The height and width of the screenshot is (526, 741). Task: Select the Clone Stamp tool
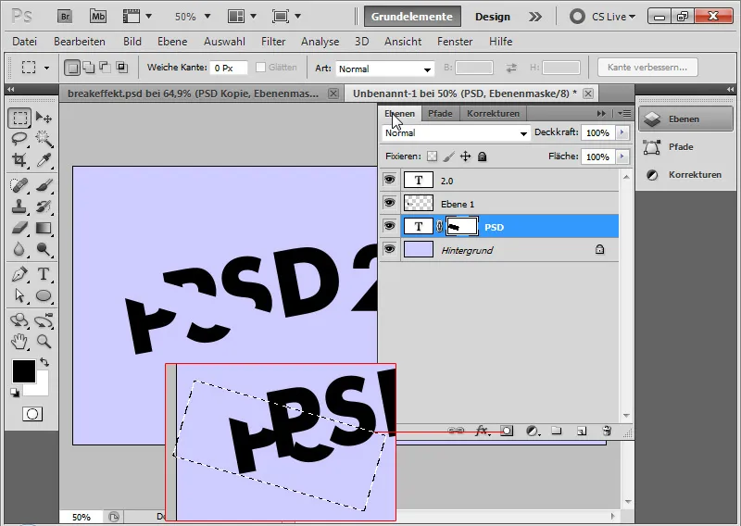pos(19,207)
